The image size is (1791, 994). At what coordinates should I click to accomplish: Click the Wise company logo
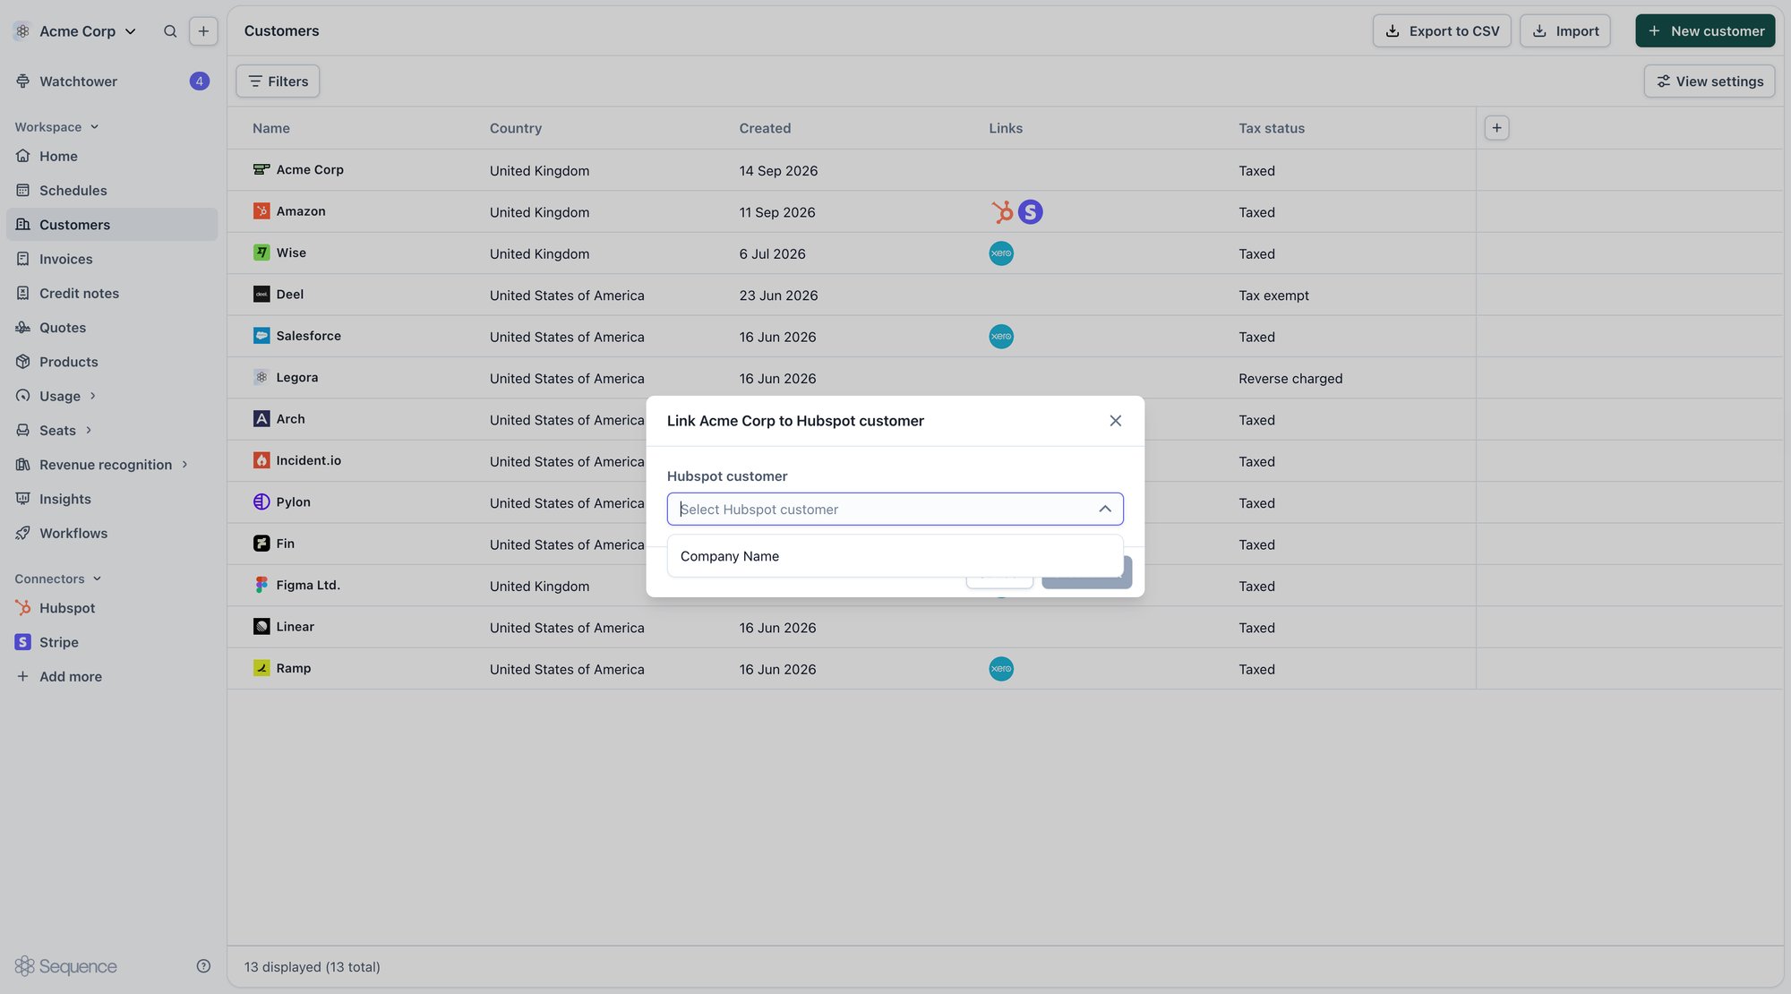[x=261, y=253]
